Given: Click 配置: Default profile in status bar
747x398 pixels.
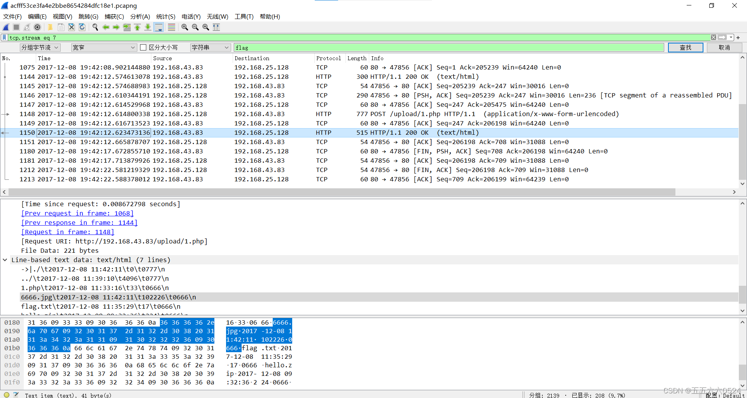Looking at the screenshot, I should click(724, 395).
